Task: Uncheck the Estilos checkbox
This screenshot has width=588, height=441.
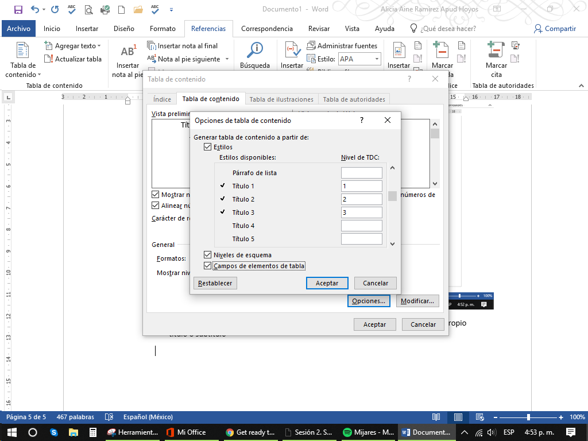Action: [x=207, y=147]
